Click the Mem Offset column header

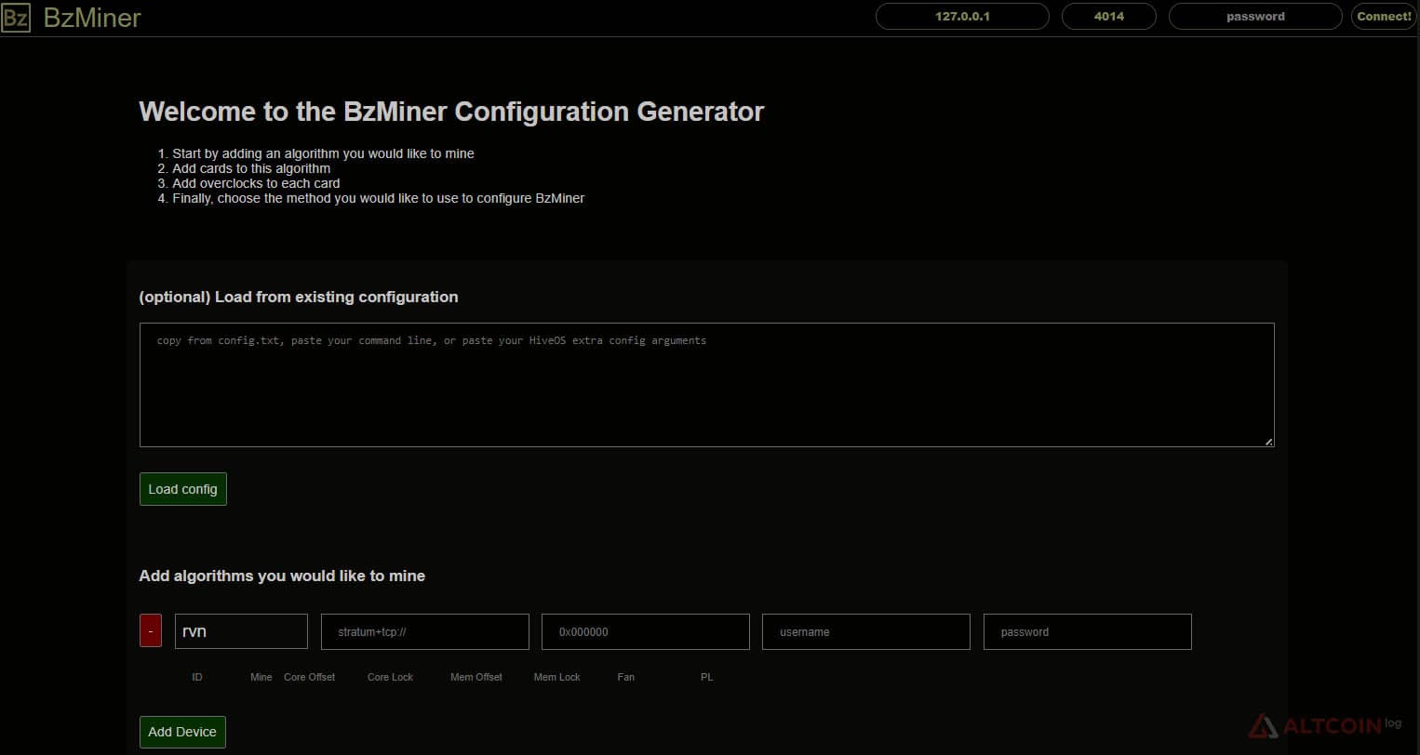click(x=476, y=677)
